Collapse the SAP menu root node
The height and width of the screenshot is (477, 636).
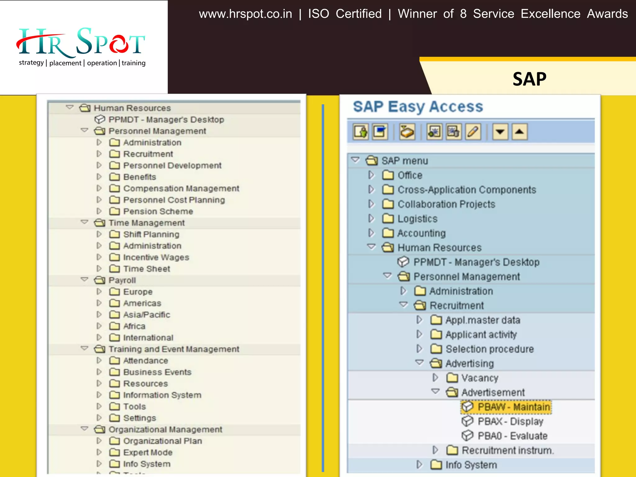click(x=355, y=160)
